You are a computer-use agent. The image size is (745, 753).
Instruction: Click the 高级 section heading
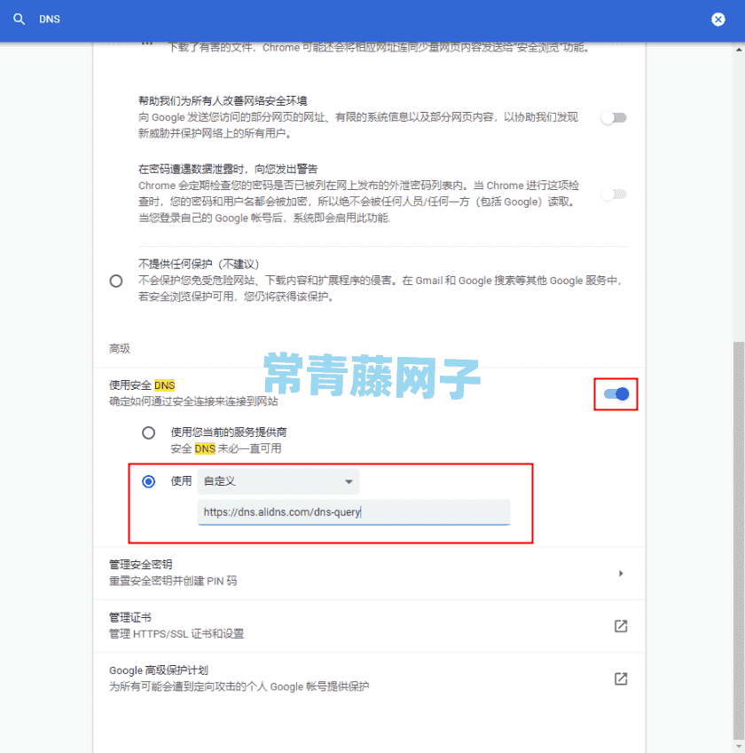tap(120, 348)
